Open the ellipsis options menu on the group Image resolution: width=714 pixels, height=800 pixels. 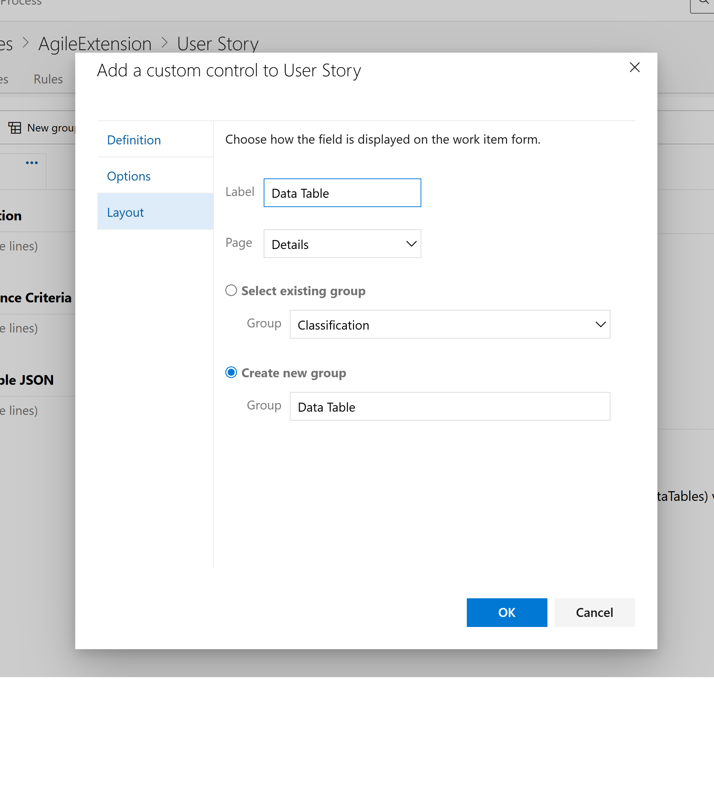click(32, 162)
